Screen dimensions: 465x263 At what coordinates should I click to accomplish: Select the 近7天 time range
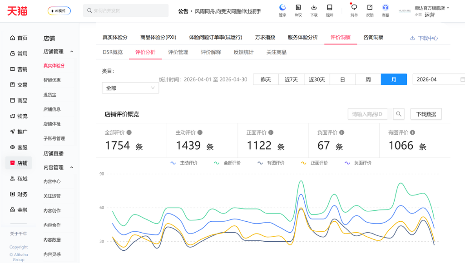(x=291, y=79)
